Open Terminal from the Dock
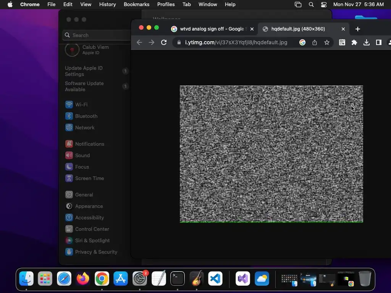Image resolution: width=391 pixels, height=293 pixels. (x=178, y=279)
